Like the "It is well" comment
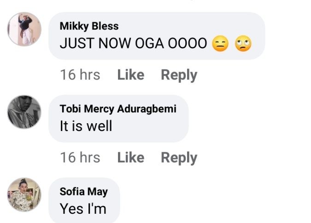The height and width of the screenshot is (223, 311). pos(130,158)
